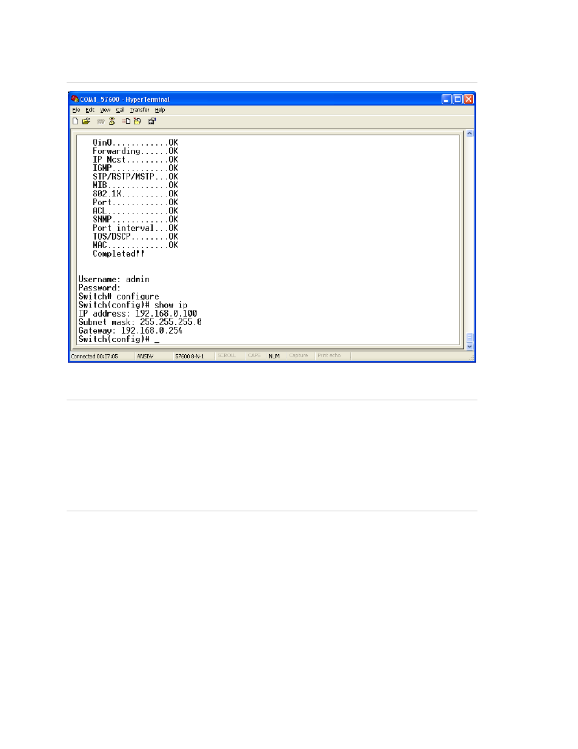Maximize the HyperTerminal window
Screen dimensions: 578x749
[457, 99]
